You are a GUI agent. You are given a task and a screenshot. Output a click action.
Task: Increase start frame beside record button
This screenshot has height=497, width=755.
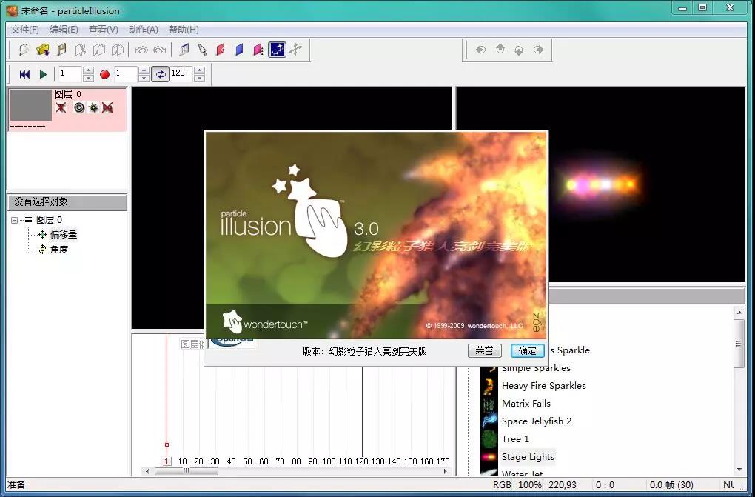[x=144, y=70]
